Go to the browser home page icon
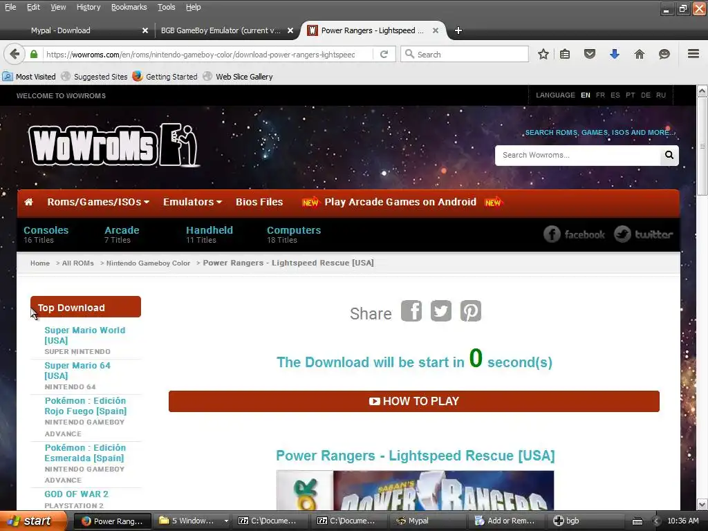708x531 pixels. click(x=640, y=54)
